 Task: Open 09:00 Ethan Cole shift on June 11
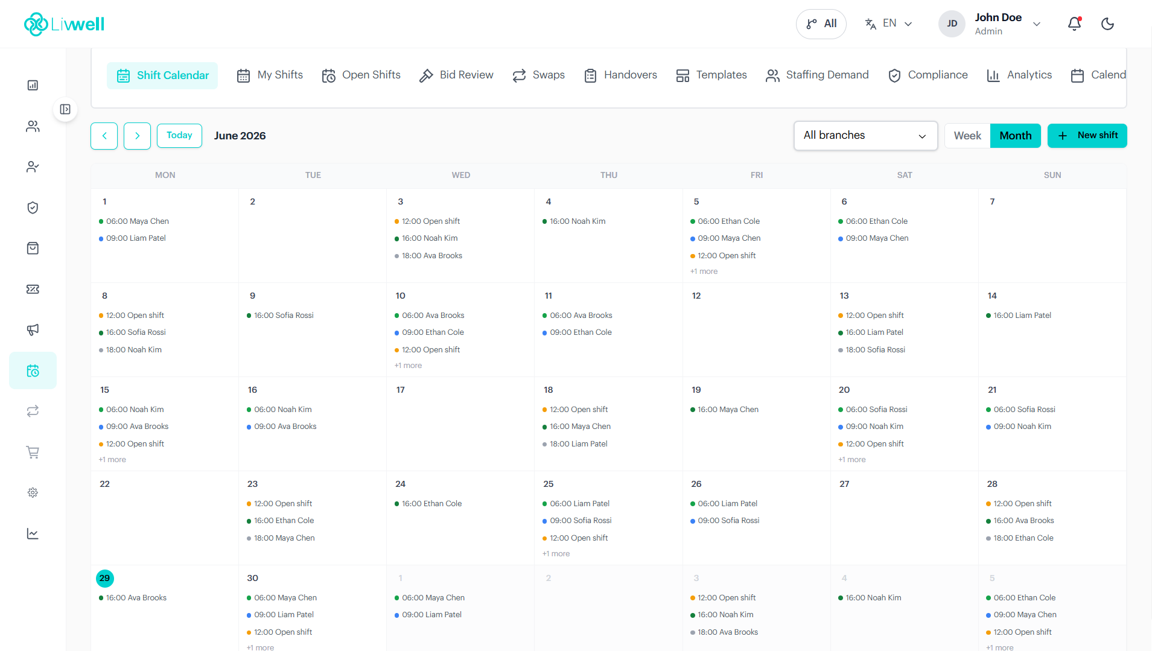click(577, 332)
